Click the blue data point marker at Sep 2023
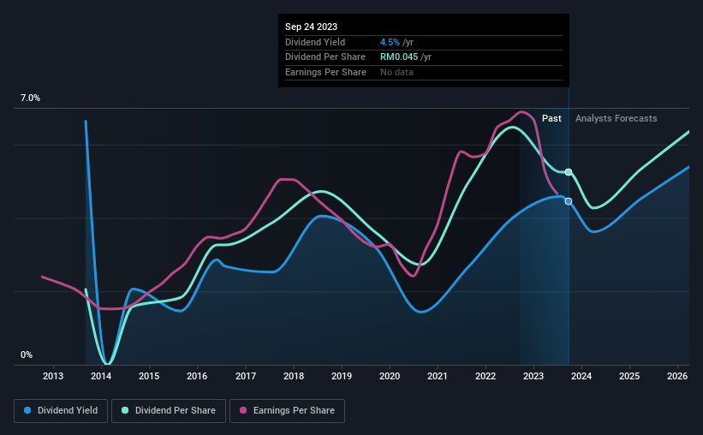This screenshot has width=703, height=435. (x=569, y=201)
